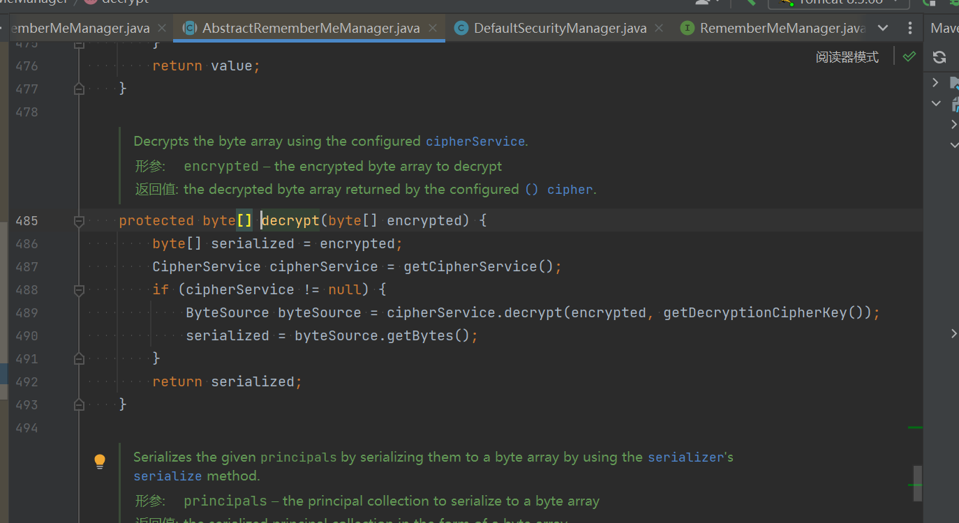The width and height of the screenshot is (959, 523).
Task: Close the AbstractRememberMeManager.java tab
Action: (x=433, y=29)
